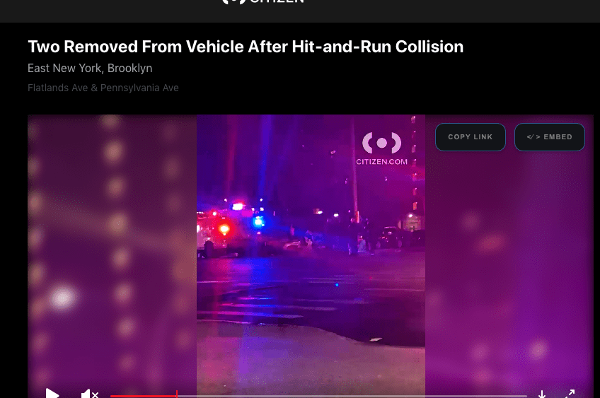Click the flashing red emergency light in video
The height and width of the screenshot is (398, 600).
tap(224, 229)
